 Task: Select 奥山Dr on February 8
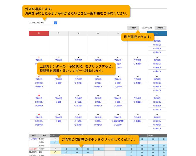[157, 71]
